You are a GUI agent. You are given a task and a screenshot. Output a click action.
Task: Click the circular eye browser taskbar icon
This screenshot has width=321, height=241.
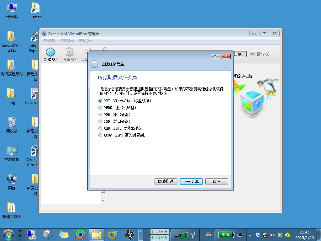pyautogui.click(x=80, y=235)
